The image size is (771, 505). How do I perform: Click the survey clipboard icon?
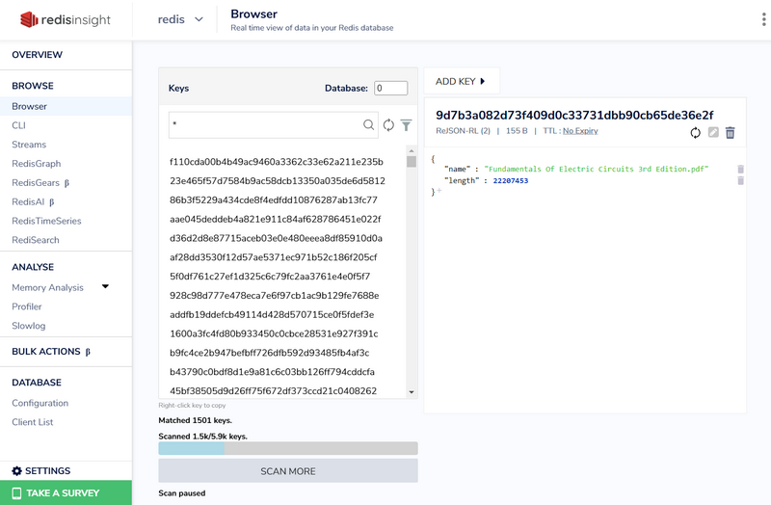pos(16,493)
